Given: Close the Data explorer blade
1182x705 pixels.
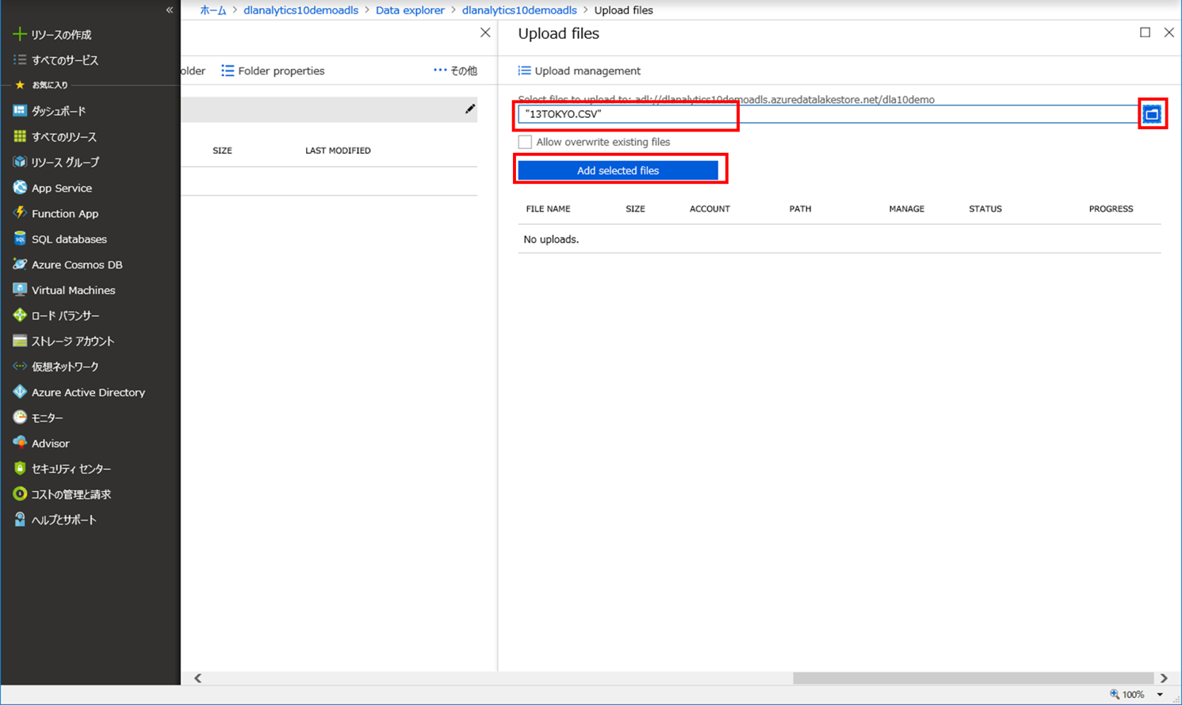Looking at the screenshot, I should click(x=485, y=32).
